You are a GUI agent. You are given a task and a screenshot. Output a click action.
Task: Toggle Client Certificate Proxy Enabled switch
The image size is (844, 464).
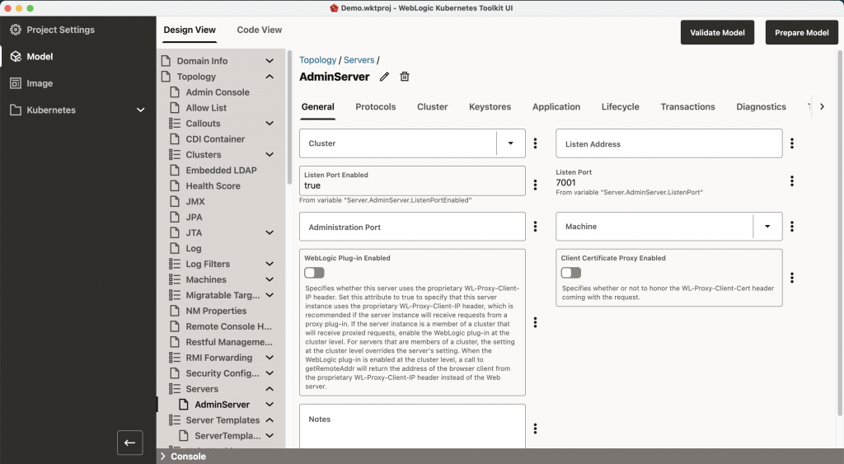tap(571, 273)
